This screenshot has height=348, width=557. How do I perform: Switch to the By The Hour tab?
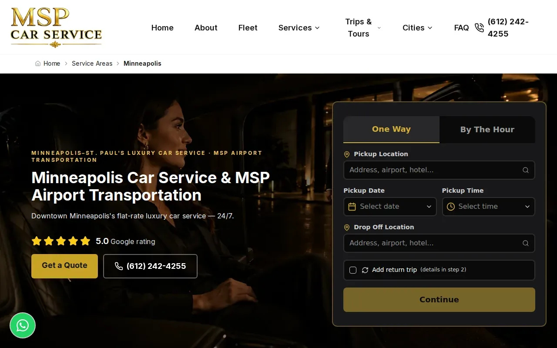pyautogui.click(x=487, y=130)
